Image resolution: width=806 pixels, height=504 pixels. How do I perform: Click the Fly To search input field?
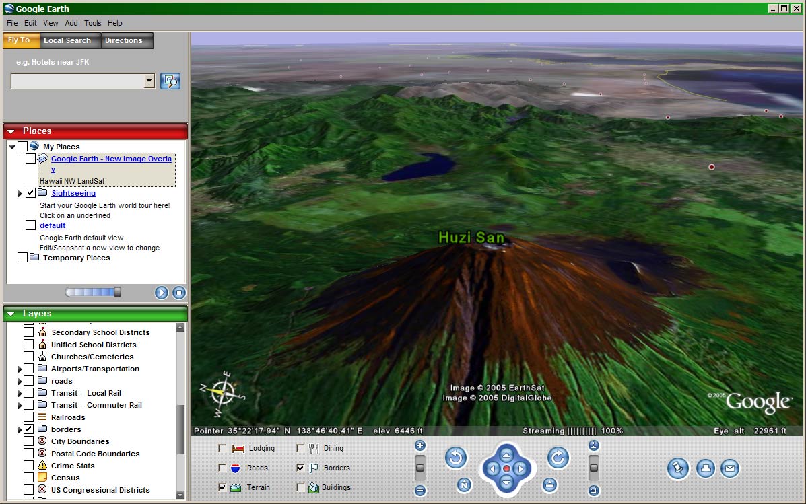pyautogui.click(x=77, y=81)
